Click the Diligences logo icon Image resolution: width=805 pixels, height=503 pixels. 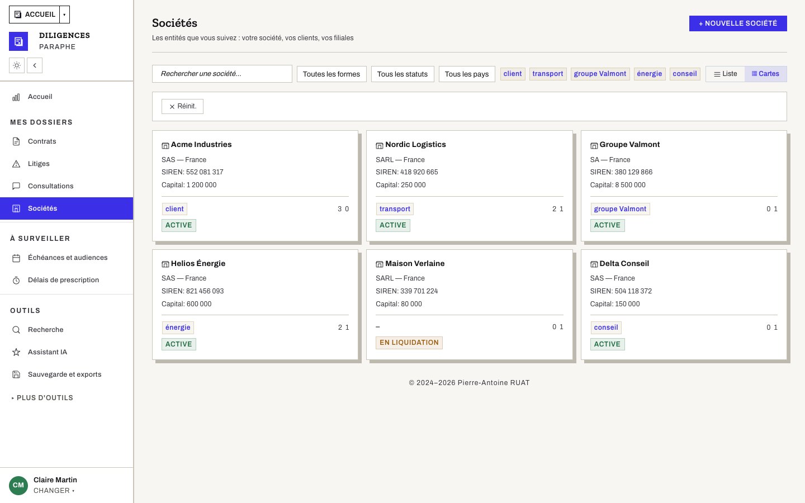tap(18, 41)
